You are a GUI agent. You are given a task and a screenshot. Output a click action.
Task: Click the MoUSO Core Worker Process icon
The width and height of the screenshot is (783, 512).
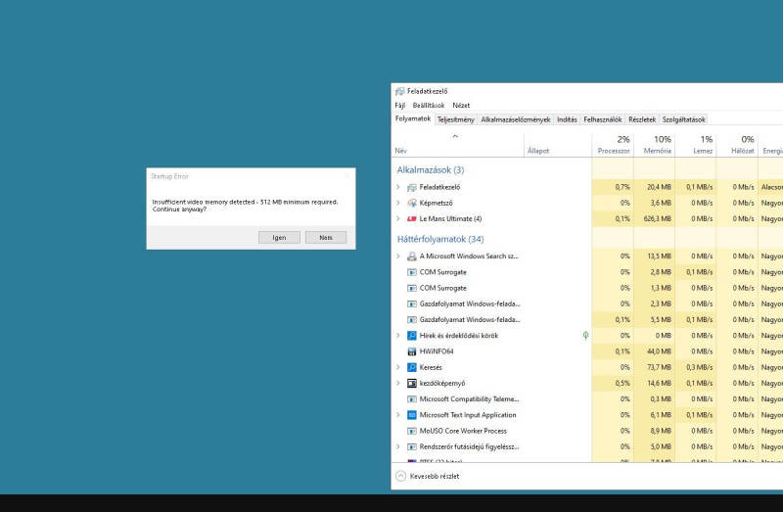[411, 431]
